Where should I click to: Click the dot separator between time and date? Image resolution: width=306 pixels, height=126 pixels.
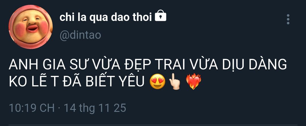point(59,108)
